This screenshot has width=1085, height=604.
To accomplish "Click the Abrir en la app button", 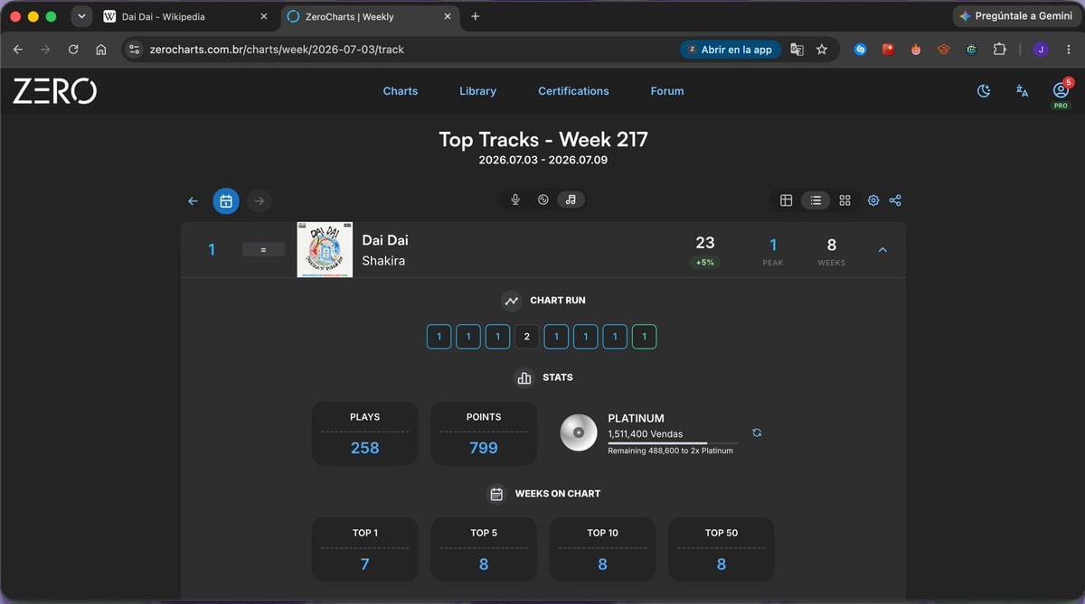I will [x=730, y=50].
